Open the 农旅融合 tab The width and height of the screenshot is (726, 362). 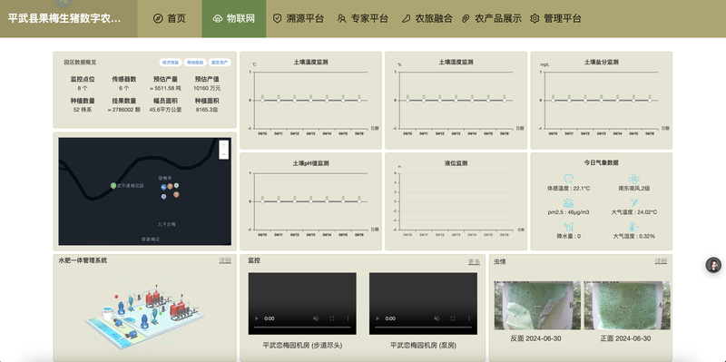point(427,18)
